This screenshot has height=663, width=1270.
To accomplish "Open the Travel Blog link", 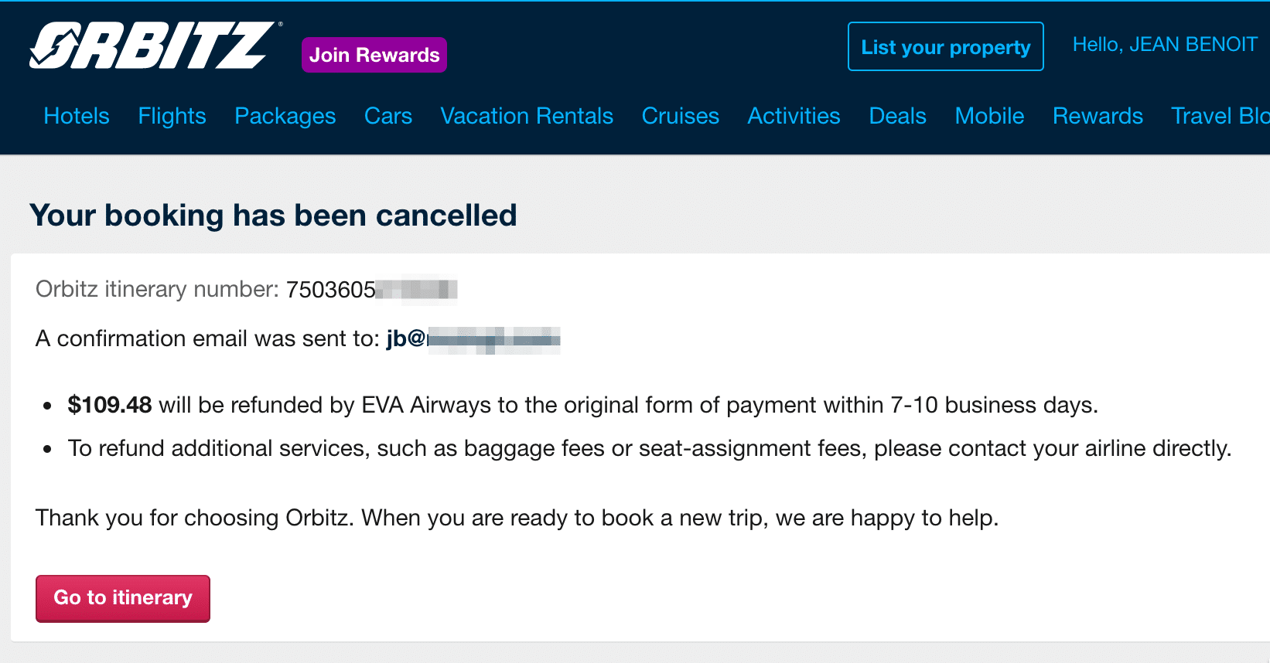I will 1219,116.
